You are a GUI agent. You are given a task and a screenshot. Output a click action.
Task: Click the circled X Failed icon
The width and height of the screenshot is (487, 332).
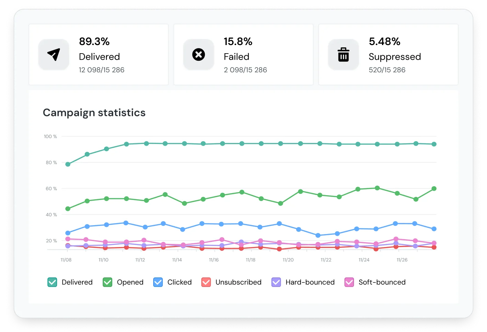tap(199, 54)
